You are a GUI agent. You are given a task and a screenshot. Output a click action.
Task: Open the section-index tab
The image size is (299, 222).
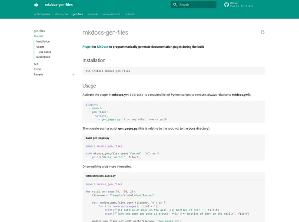[x=42, y=14]
